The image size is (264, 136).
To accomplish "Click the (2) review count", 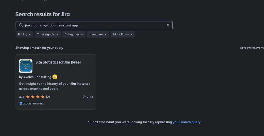I will point(48,97).
